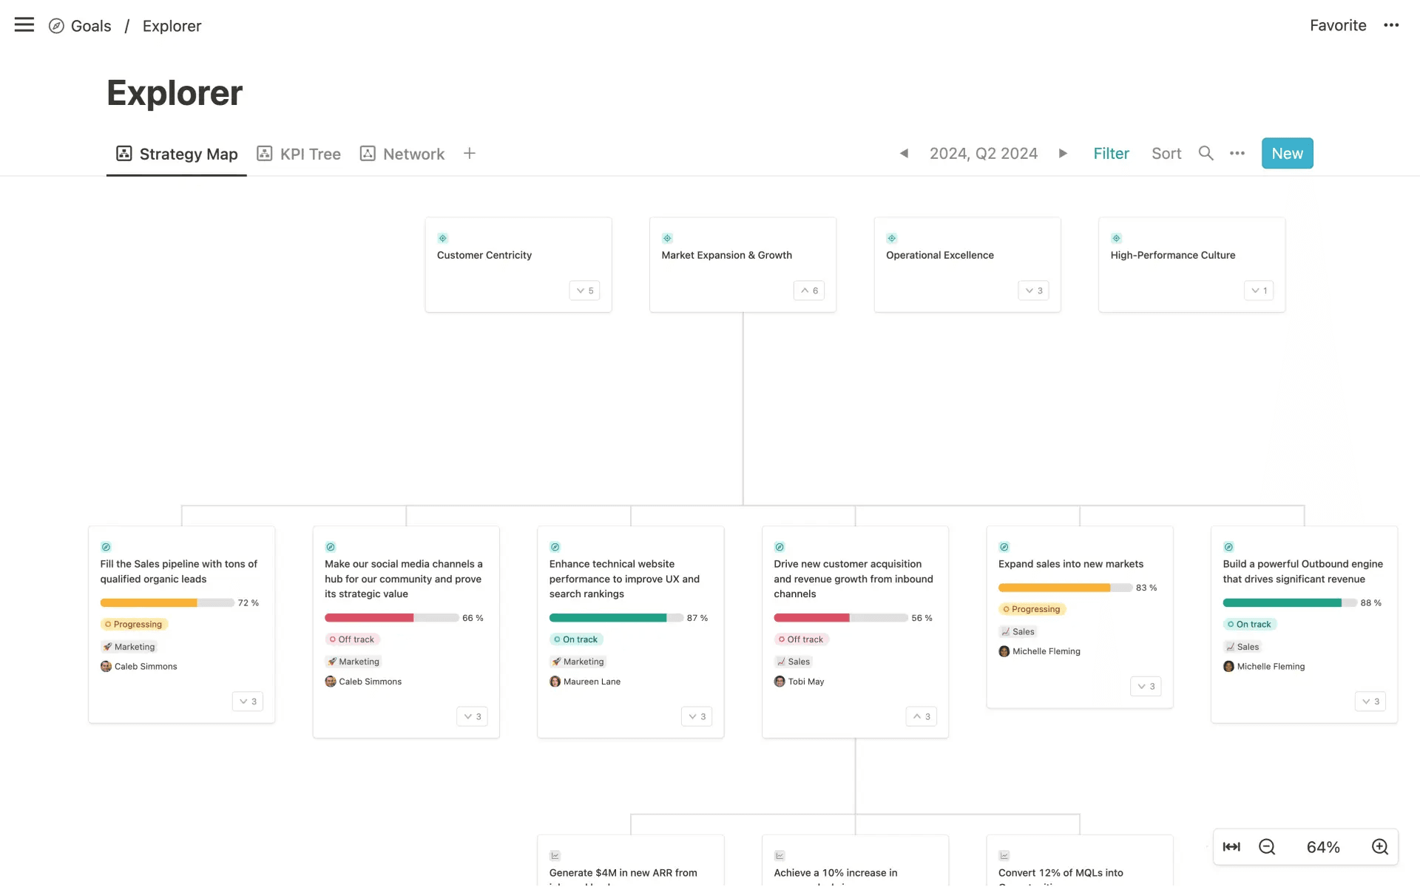
Task: Expand the Market Expansion & Growth node
Action: [x=808, y=290]
